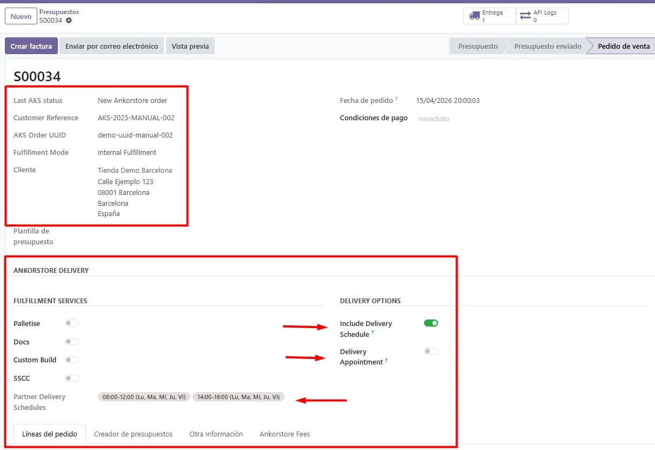Turn on the Custom Build toggle

tap(71, 360)
